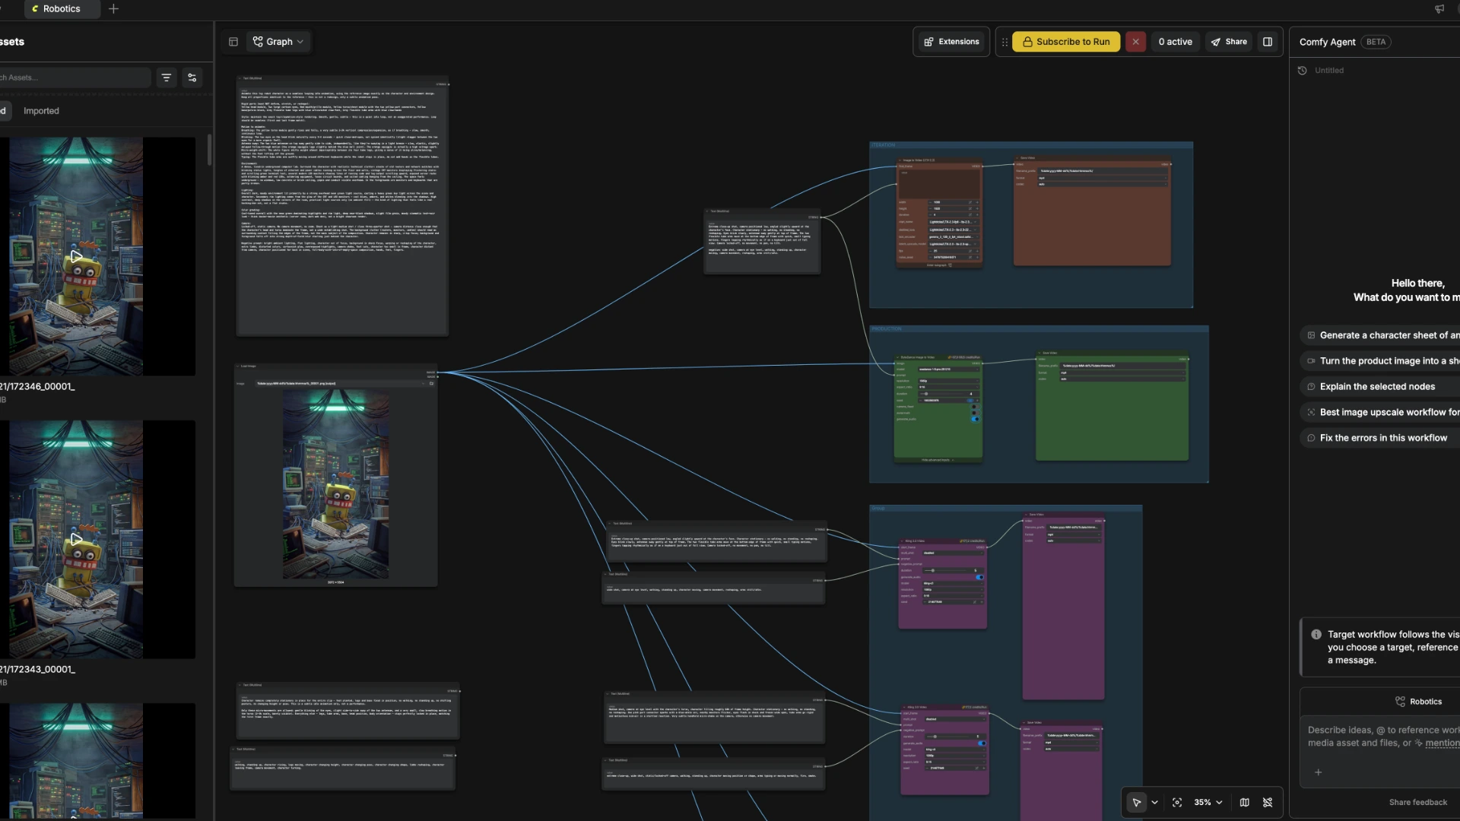1460x821 pixels.
Task: Toggle the minimap icon
Action: point(1244,802)
